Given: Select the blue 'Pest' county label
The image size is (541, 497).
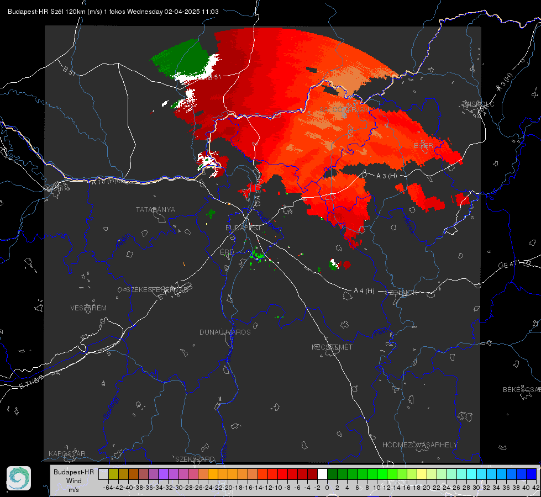Looking at the screenshot, I should (380, 332).
